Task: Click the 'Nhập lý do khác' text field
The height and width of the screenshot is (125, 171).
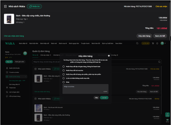Action: tap(85, 88)
